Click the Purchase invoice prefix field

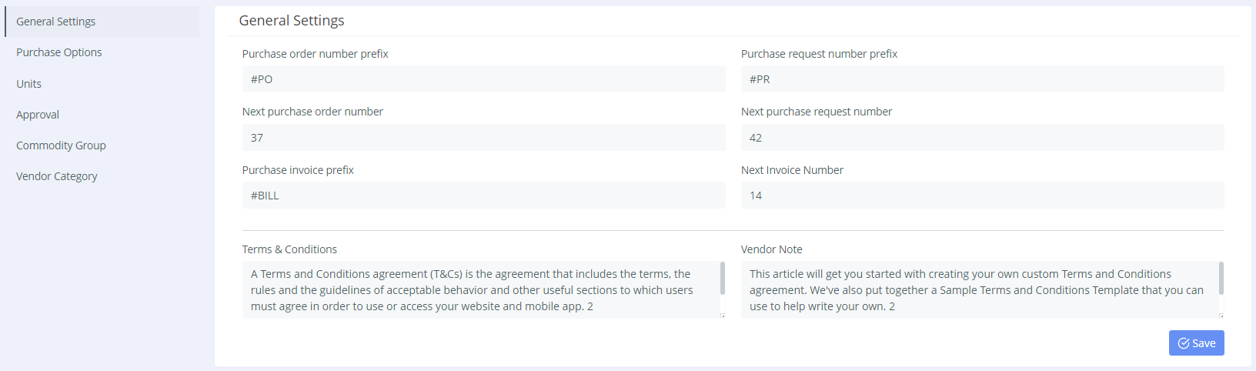click(483, 196)
